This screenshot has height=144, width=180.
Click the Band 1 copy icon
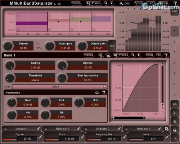click(100, 55)
